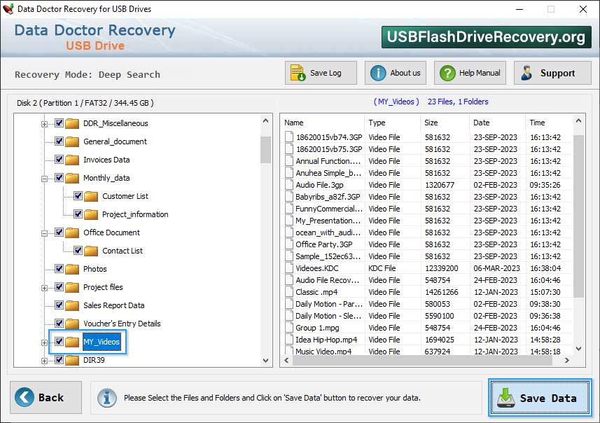Viewport: 600px width, 423px height.
Task: Click the General_document folder icon
Action: click(x=72, y=141)
